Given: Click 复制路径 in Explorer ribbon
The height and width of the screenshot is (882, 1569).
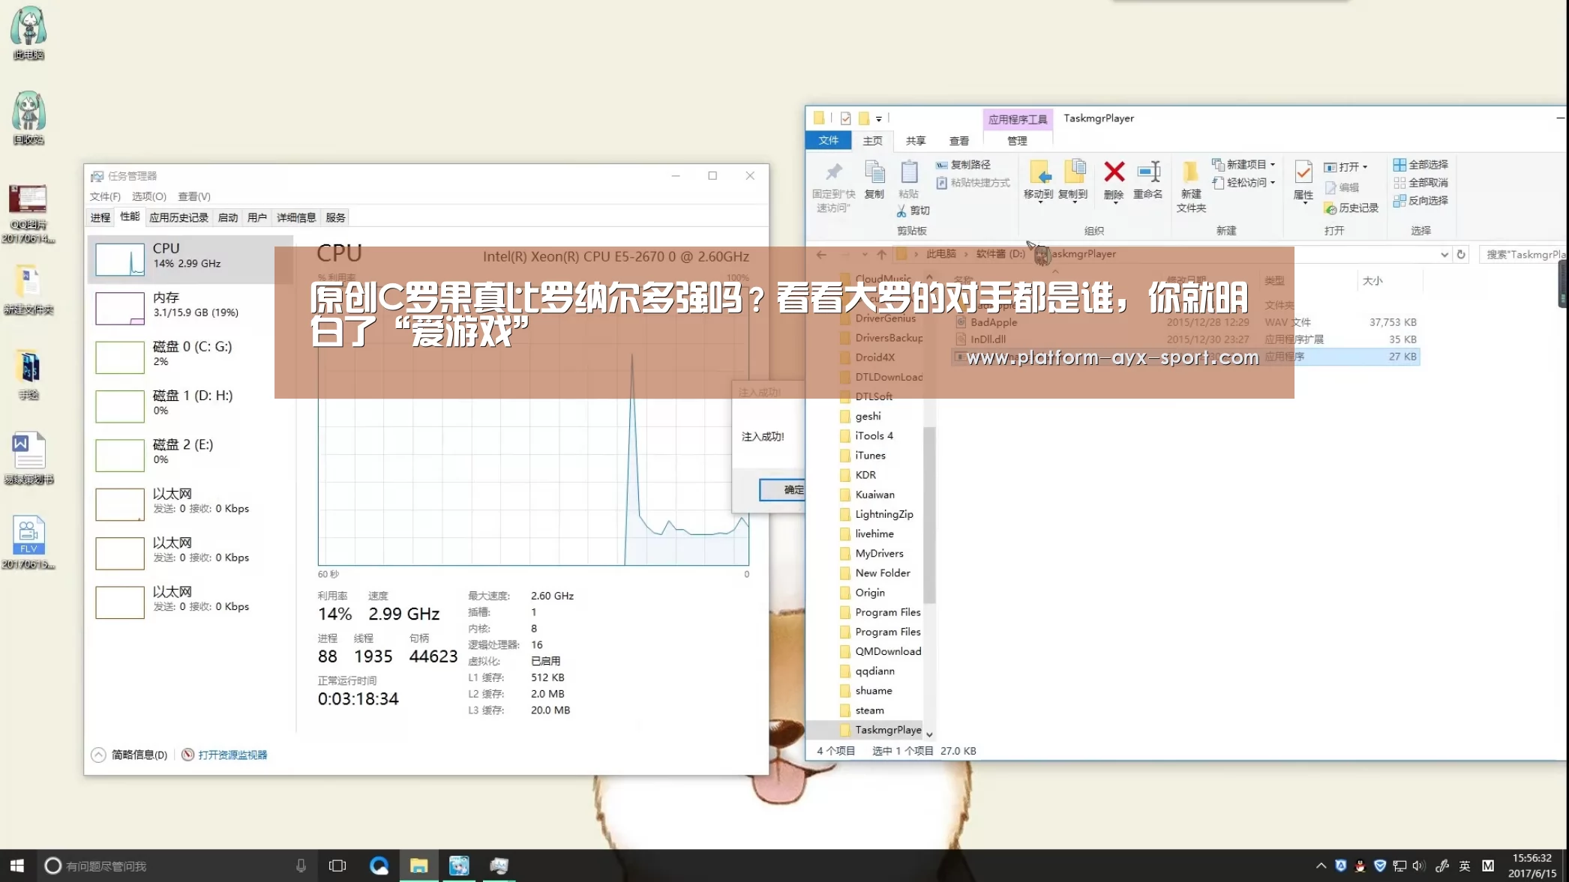Looking at the screenshot, I should pyautogui.click(x=963, y=164).
